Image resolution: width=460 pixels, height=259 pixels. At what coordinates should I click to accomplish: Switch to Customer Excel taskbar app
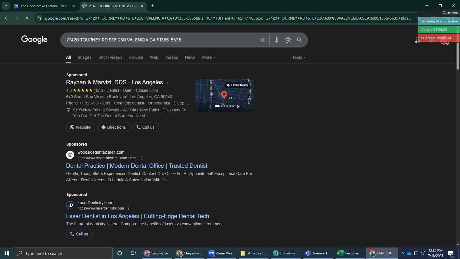tap(350, 253)
